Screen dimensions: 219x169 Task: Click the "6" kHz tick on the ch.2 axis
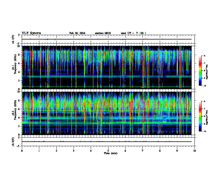tap(19, 109)
